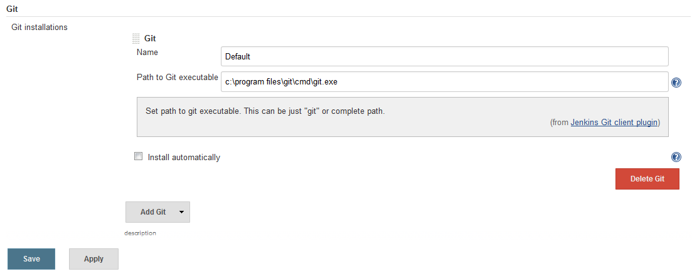Image resolution: width=692 pixels, height=274 pixels.
Task: Enable the Install automatically checkbox
Action: tap(139, 156)
